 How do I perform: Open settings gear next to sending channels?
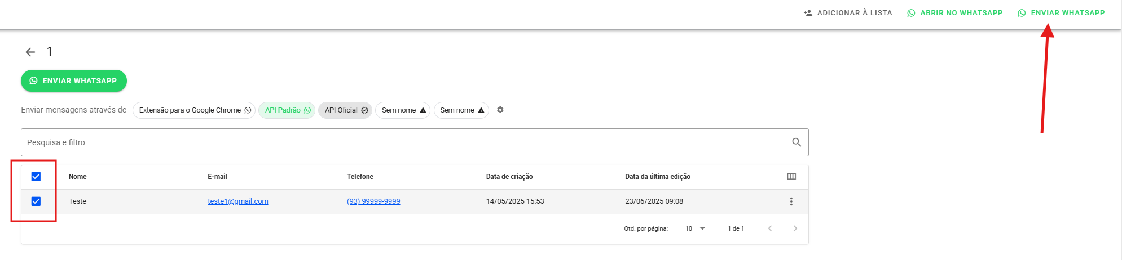500,110
